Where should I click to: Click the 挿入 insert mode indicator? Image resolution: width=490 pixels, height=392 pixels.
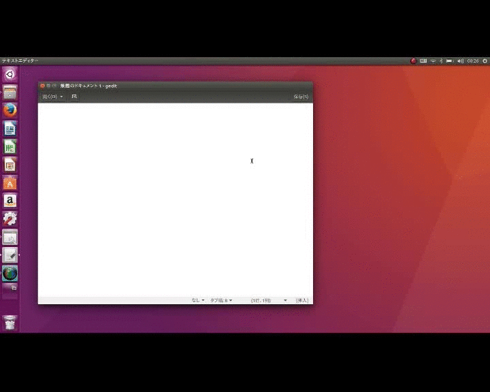point(302,300)
